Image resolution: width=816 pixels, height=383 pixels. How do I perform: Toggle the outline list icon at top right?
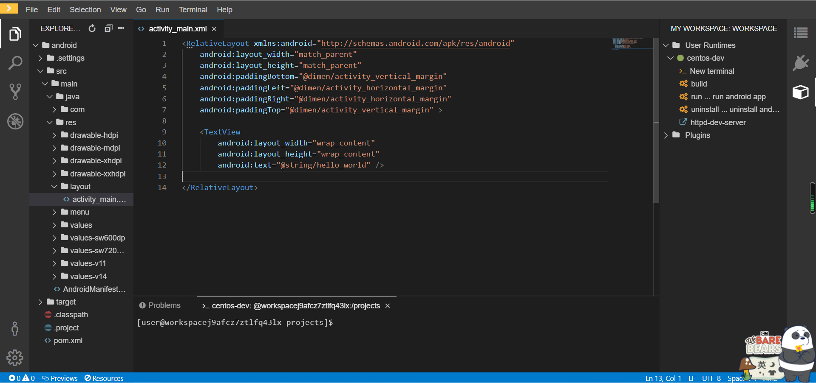[x=801, y=33]
